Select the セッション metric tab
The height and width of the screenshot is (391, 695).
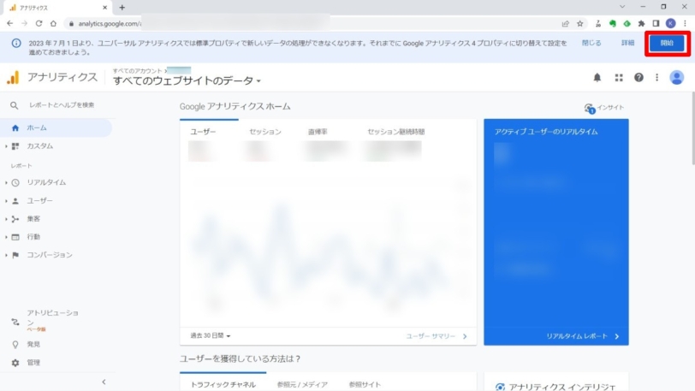(265, 132)
